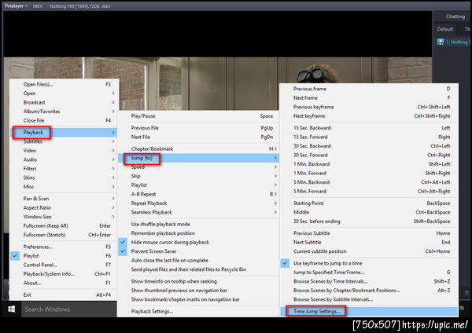Expand the Audio submenu
472x333 pixels.
(x=65, y=159)
